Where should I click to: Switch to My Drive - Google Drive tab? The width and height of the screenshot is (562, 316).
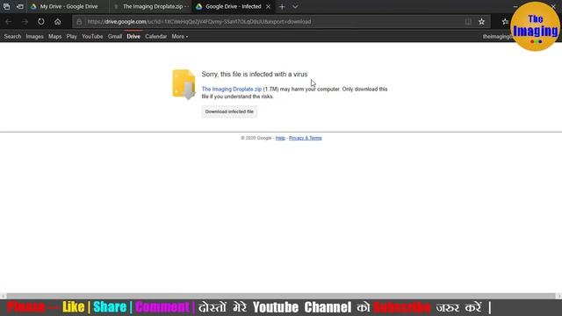(68, 6)
